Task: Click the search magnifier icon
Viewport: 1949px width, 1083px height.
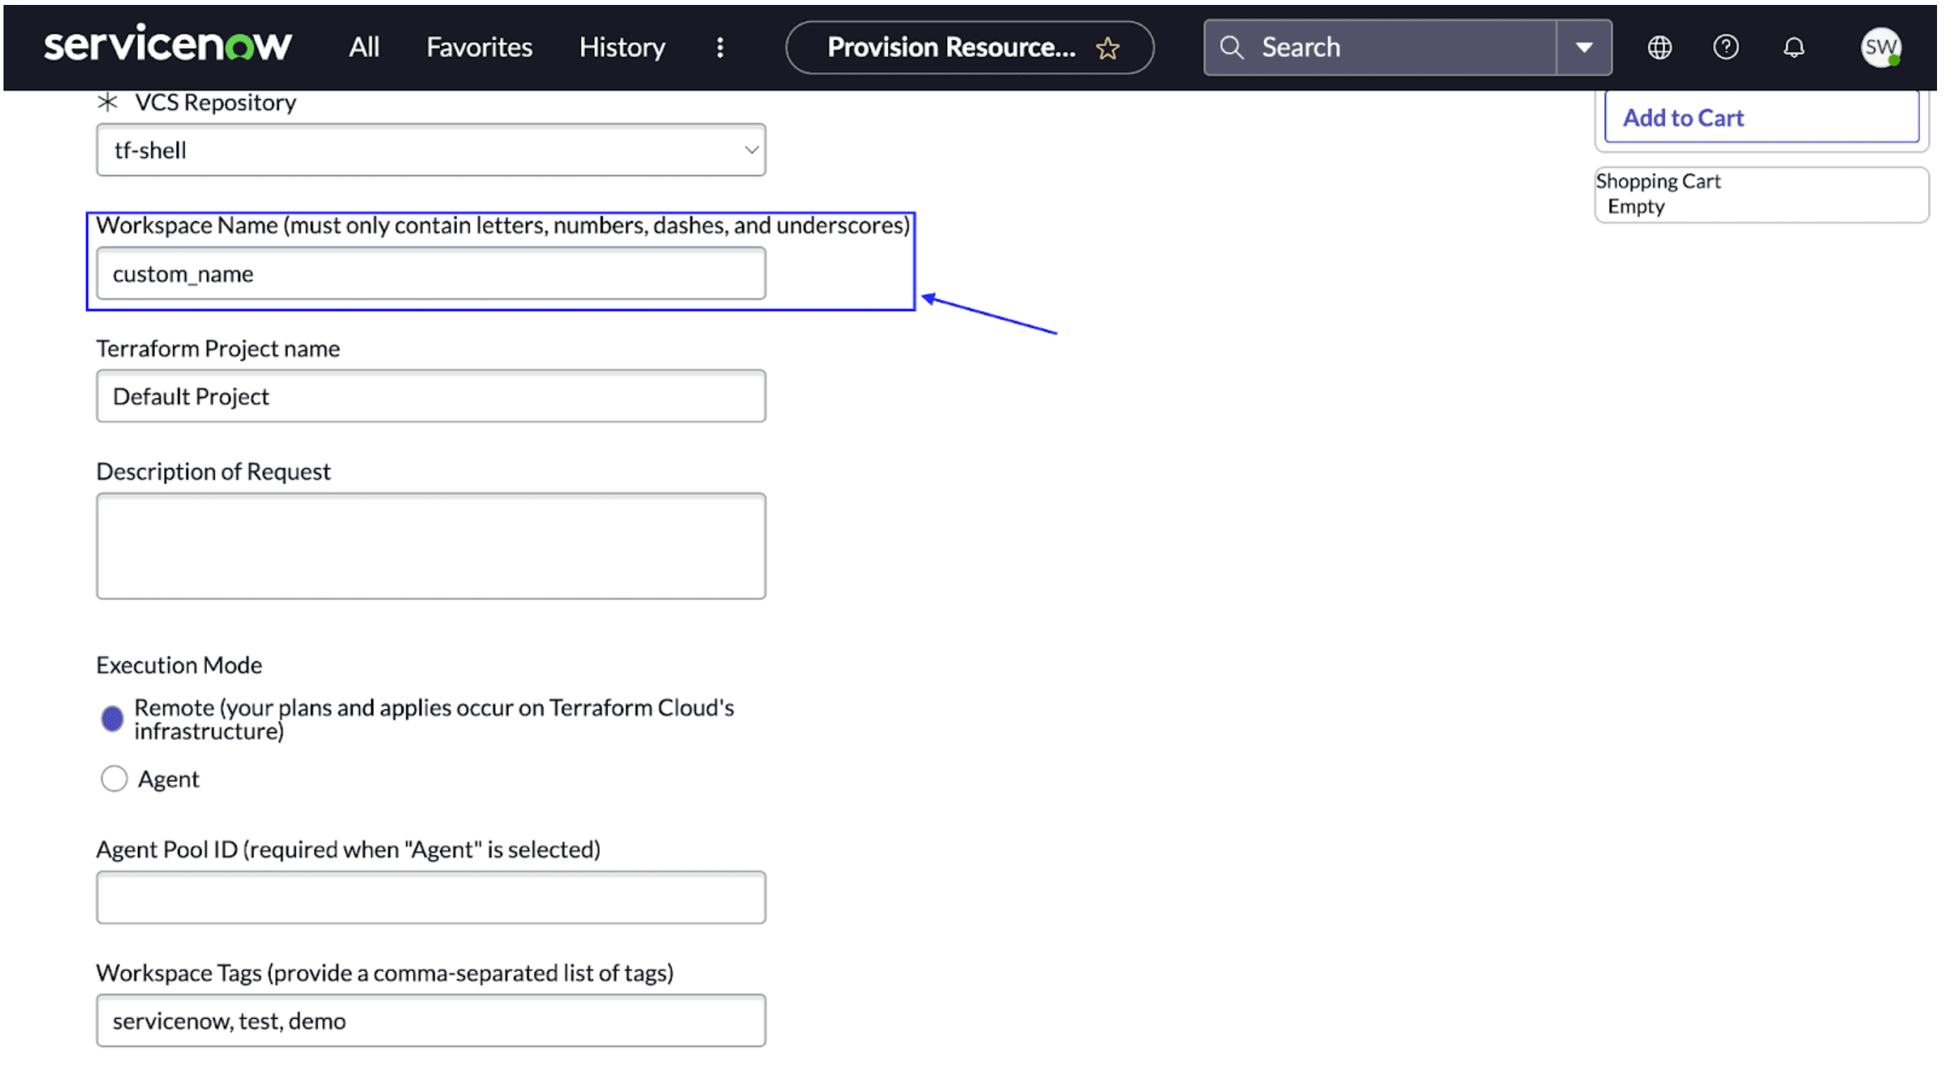Action: coord(1231,48)
